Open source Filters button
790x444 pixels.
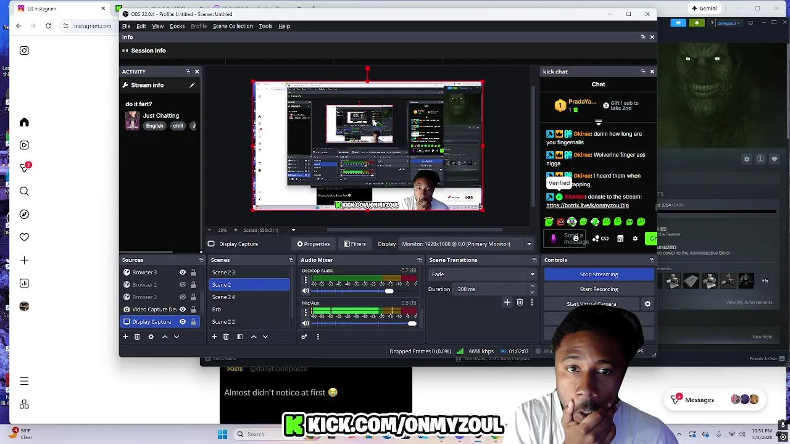click(x=355, y=244)
